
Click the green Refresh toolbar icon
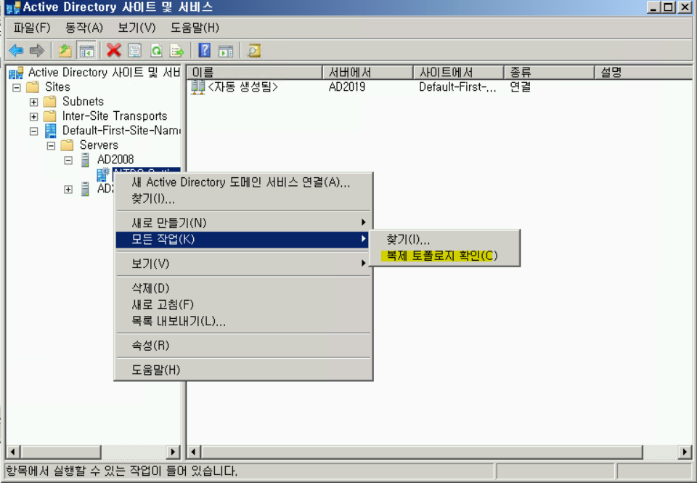coord(156,51)
